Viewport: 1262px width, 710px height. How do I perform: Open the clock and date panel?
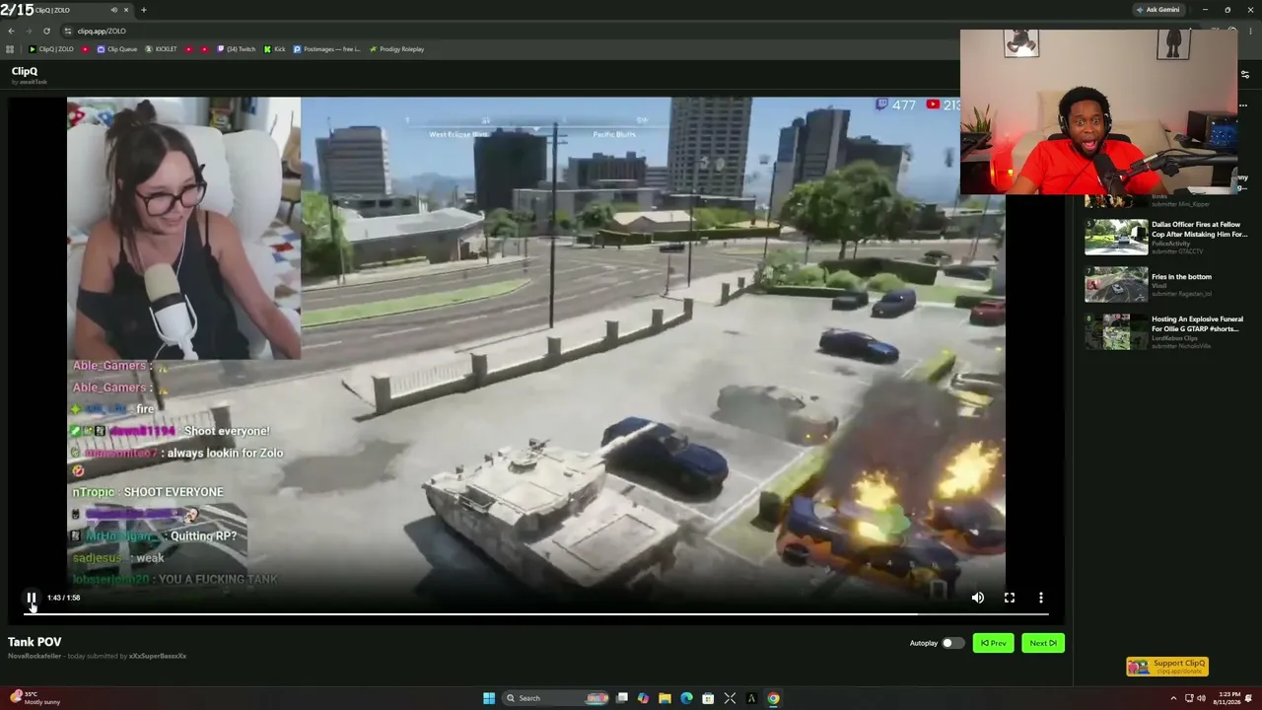point(1228,698)
